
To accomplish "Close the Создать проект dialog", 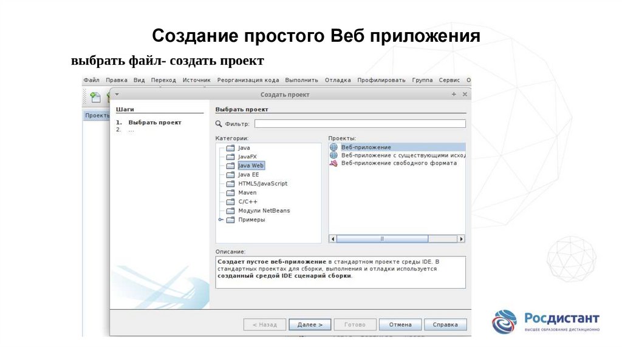I will point(465,94).
